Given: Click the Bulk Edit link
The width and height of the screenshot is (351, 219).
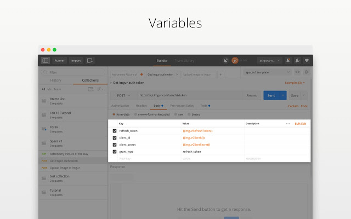Looking at the screenshot, I should point(301,124).
